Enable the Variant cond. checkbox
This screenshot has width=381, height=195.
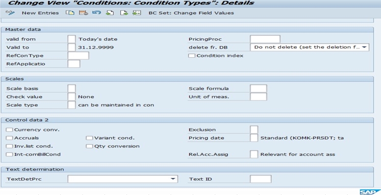tap(89, 138)
